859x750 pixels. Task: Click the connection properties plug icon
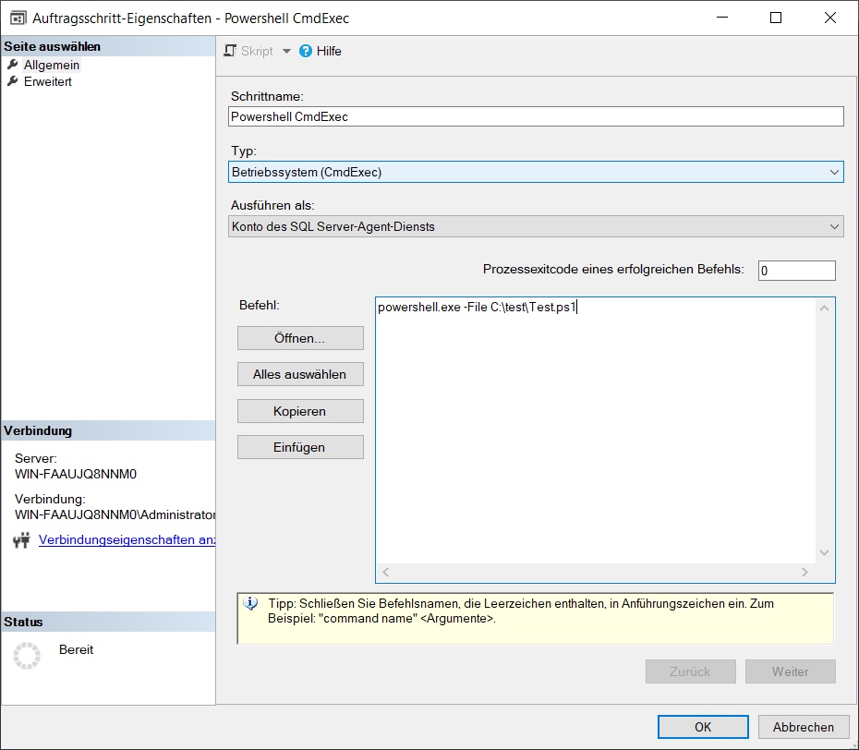click(21, 540)
